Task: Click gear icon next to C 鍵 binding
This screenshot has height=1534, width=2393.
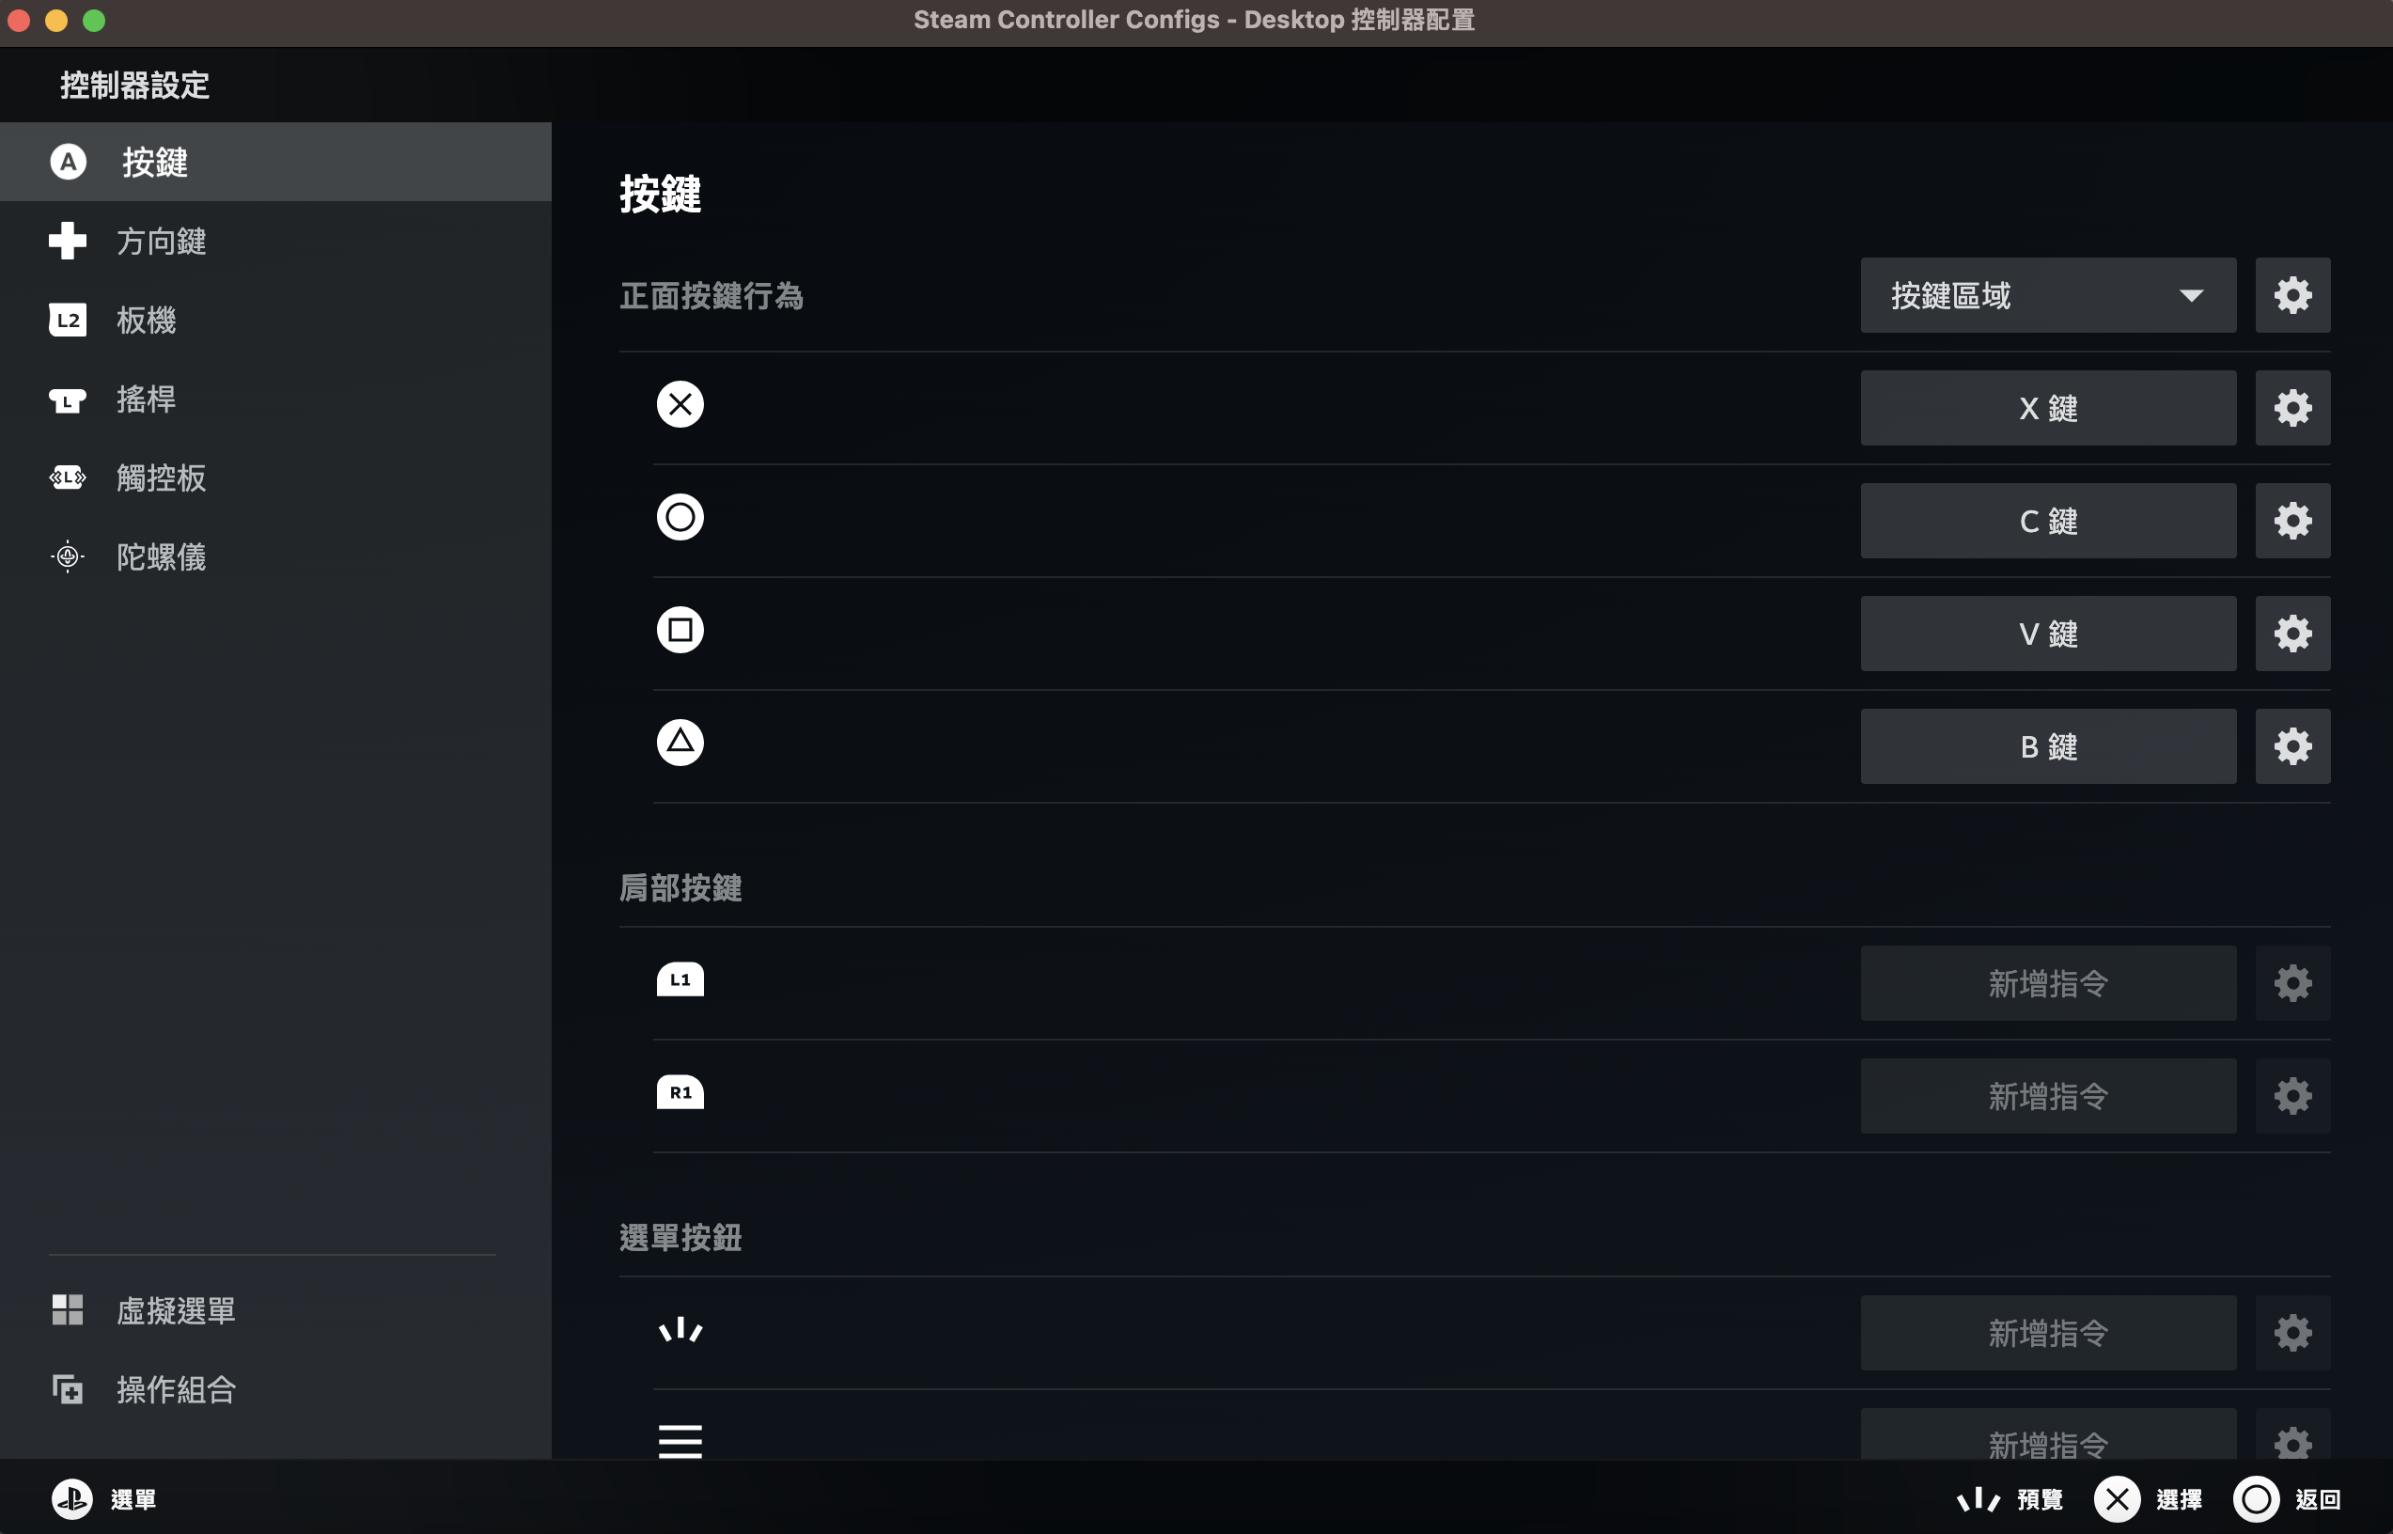Action: pos(2291,521)
